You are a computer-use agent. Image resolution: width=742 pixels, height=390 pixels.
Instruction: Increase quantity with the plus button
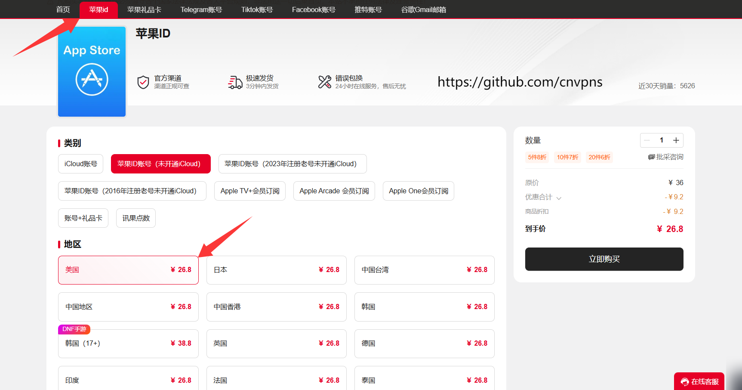tap(676, 140)
